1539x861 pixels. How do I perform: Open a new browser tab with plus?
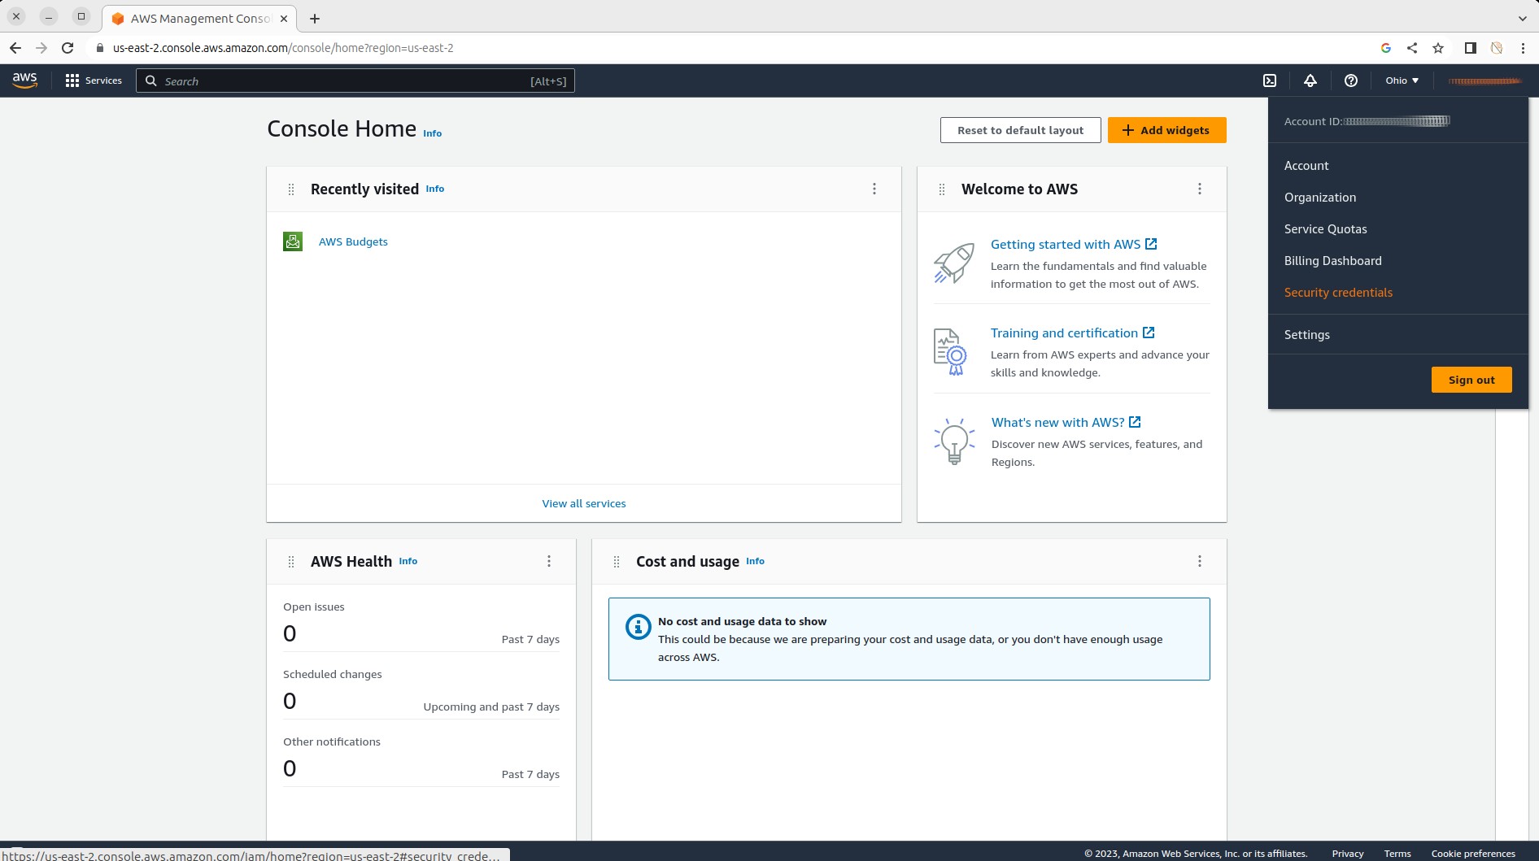pos(315,18)
